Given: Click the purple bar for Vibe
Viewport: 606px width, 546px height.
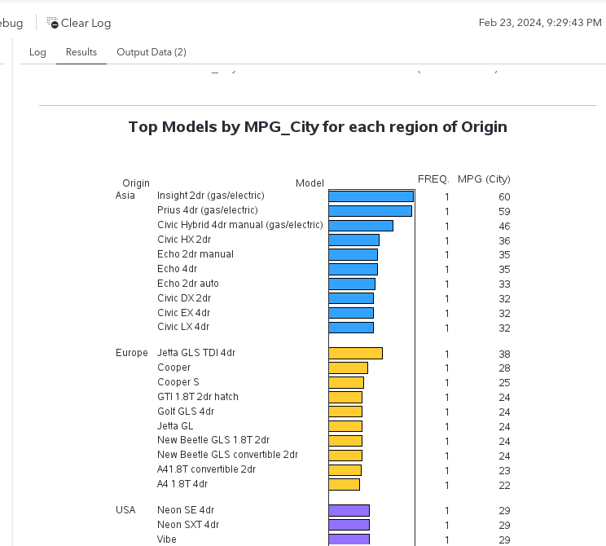Looking at the screenshot, I should click(x=349, y=539).
